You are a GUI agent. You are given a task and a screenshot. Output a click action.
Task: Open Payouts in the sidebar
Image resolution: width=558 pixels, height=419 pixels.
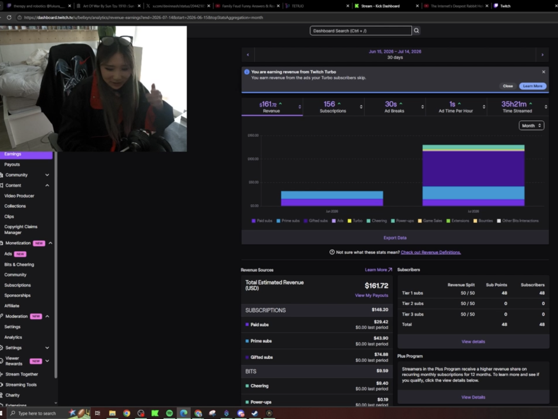pyautogui.click(x=12, y=164)
